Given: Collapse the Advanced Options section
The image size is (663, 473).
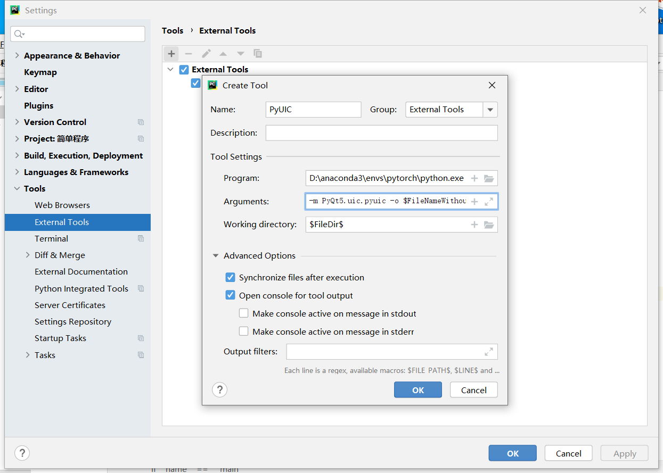Looking at the screenshot, I should click(x=215, y=255).
